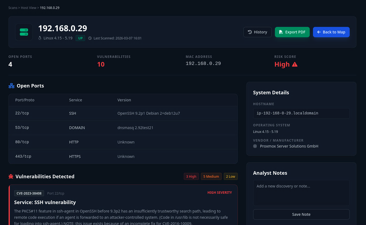Screen dimensions: 366x225
Task: Click the red bug vulnerabilities icon
Action: (x=11, y=177)
